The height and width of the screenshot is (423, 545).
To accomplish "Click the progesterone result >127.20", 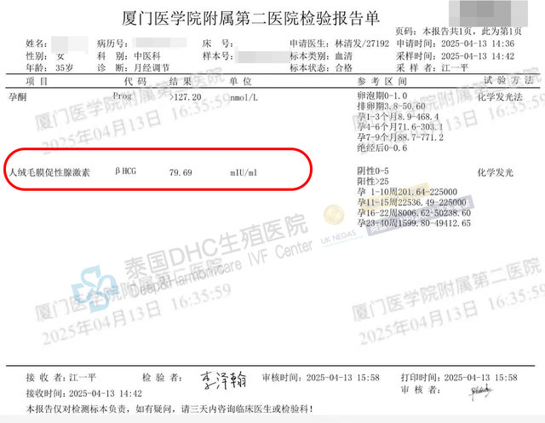I will (x=186, y=97).
